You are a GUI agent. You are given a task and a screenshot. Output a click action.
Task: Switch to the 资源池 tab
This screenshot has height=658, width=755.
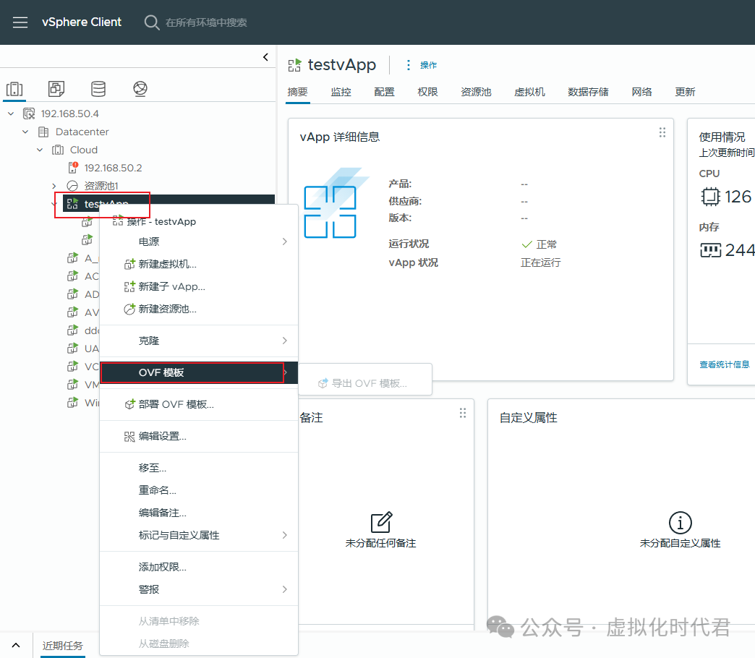476,92
